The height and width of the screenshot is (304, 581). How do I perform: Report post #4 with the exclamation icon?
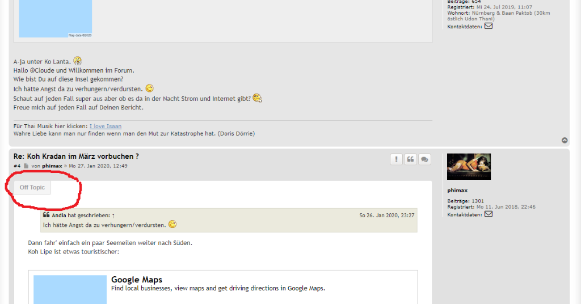[396, 159]
